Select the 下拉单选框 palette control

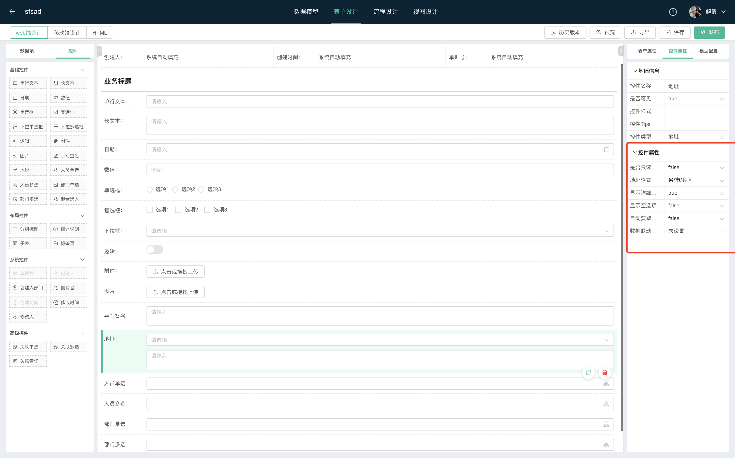28,127
